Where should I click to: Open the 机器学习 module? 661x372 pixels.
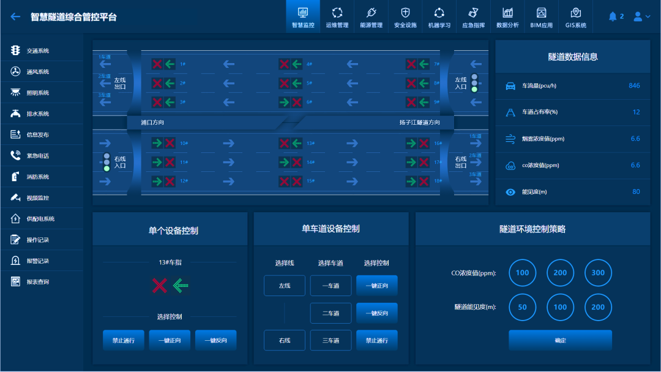439,17
